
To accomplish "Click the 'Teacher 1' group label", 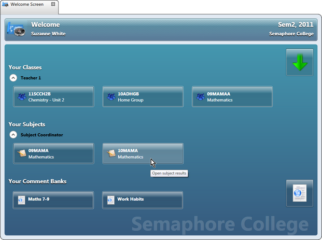I will [x=31, y=78].
